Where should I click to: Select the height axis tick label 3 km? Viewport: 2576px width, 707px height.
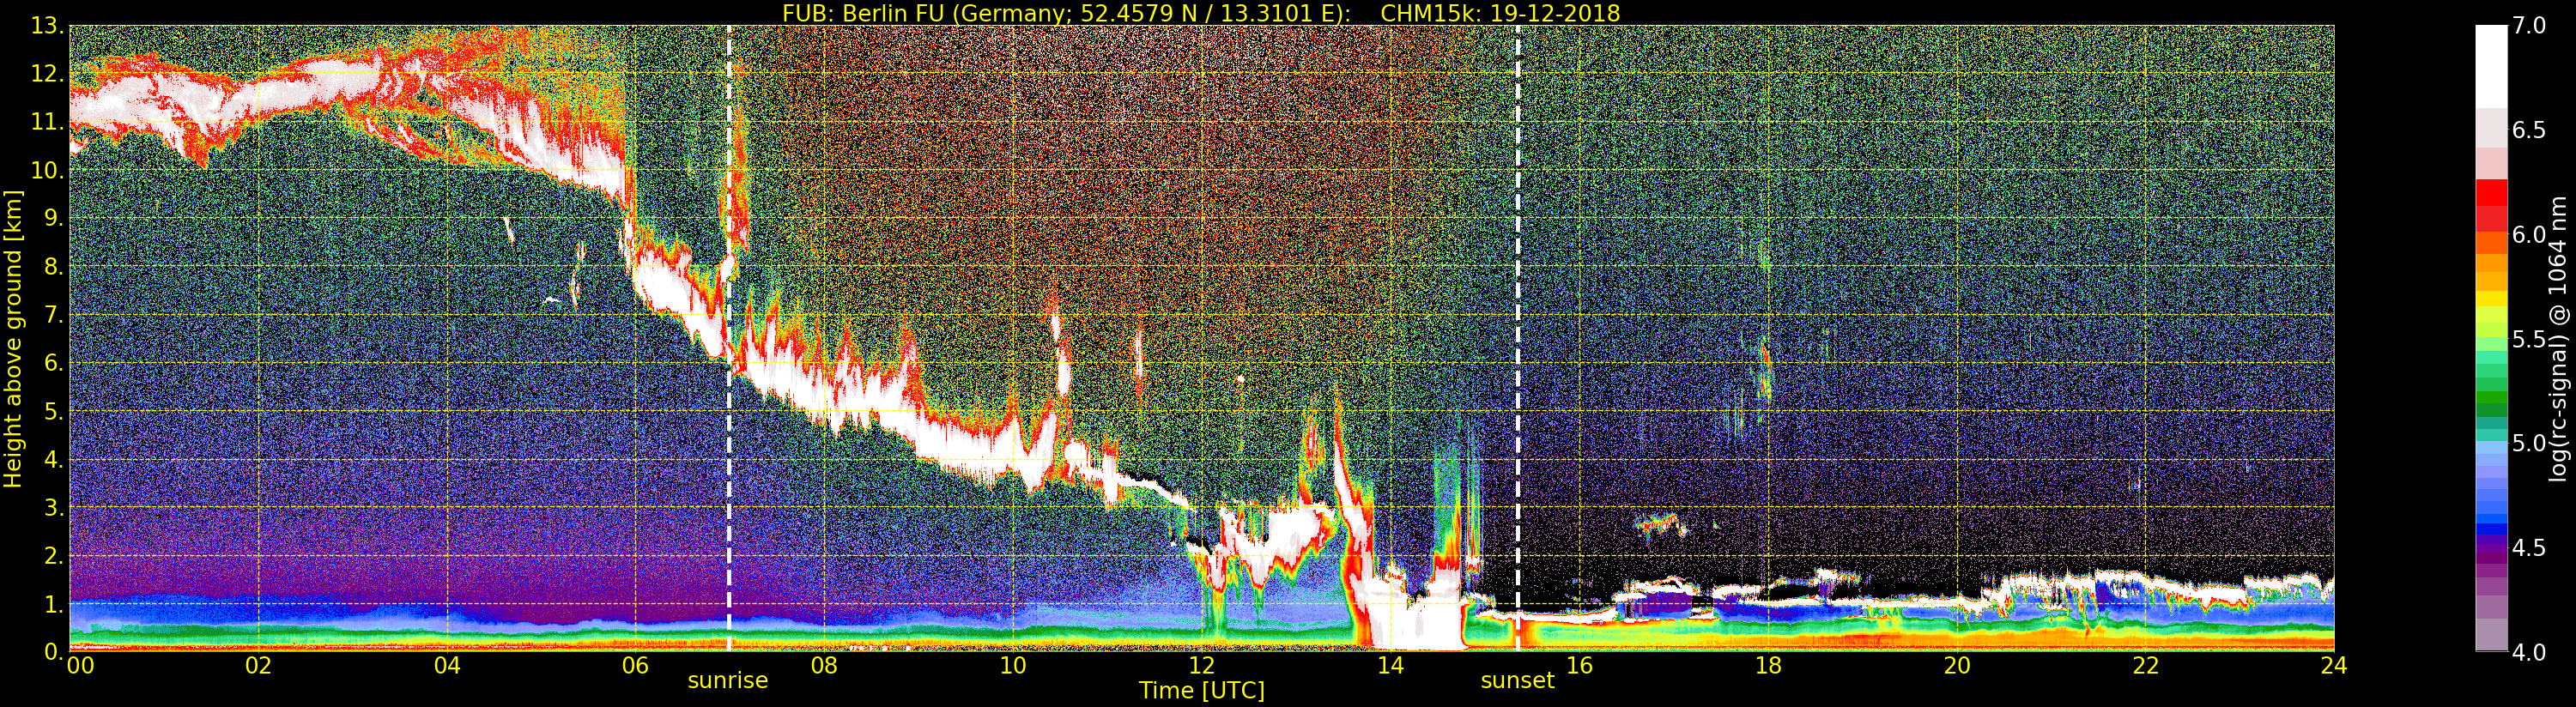point(52,507)
